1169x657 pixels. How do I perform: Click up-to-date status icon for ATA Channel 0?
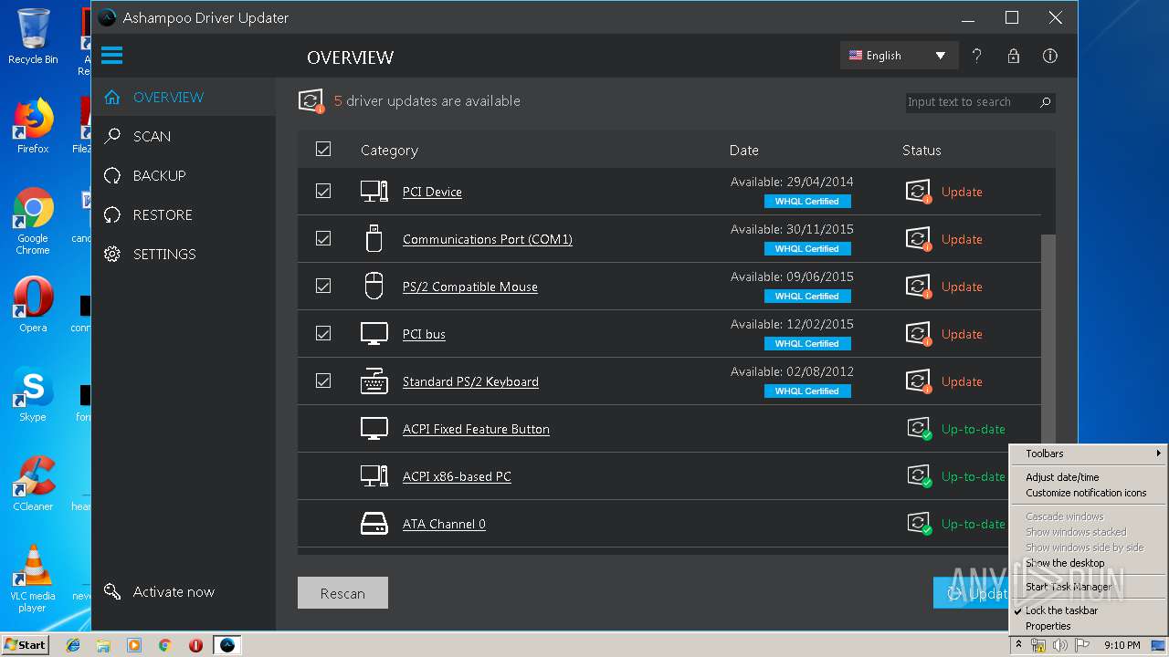(919, 524)
